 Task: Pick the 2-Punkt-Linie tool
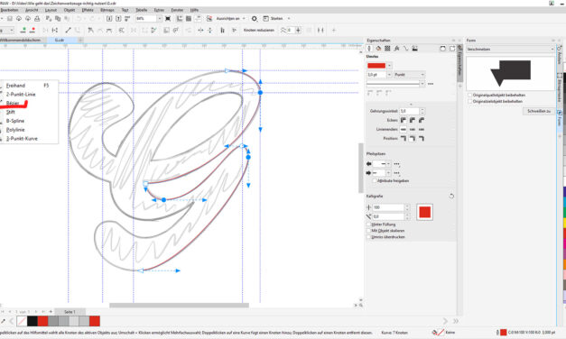click(21, 94)
